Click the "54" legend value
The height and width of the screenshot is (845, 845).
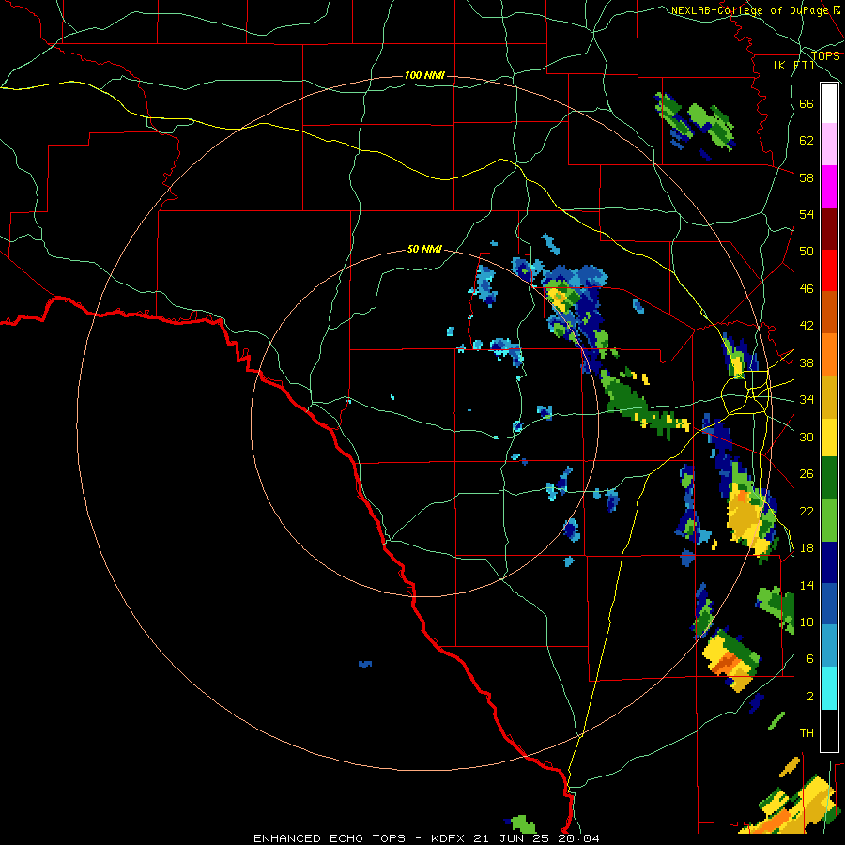point(807,214)
